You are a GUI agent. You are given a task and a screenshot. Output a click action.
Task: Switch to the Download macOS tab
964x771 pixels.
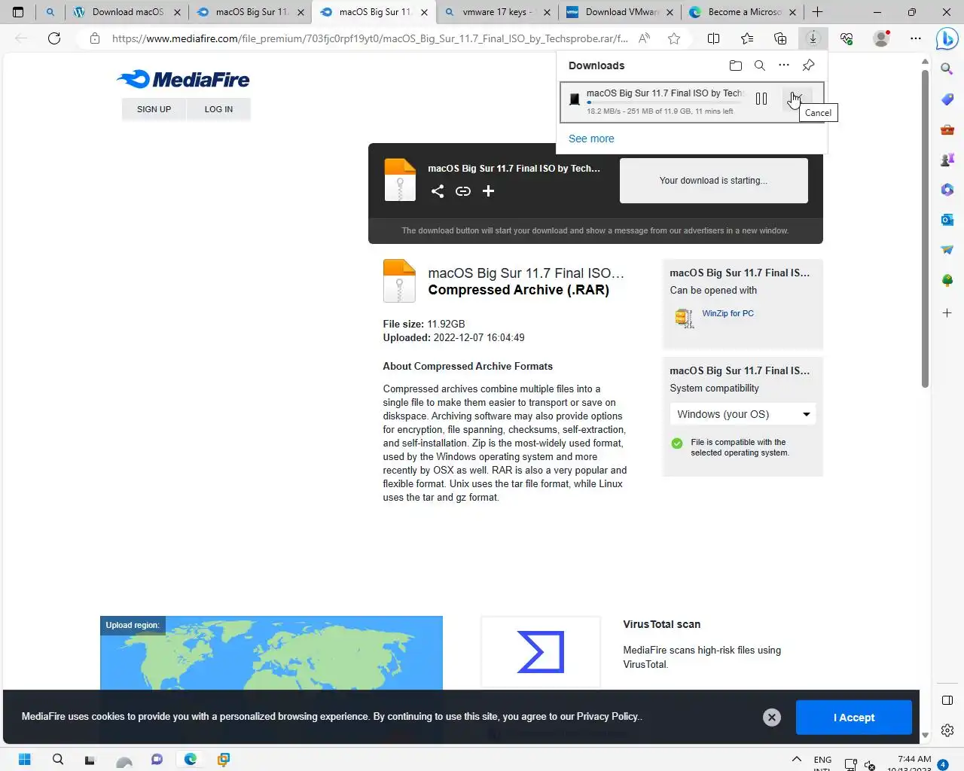[x=127, y=12]
